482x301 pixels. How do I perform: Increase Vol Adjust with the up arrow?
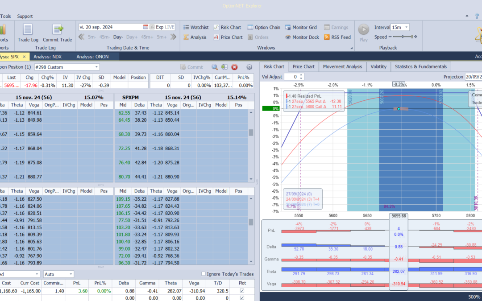(301, 75)
